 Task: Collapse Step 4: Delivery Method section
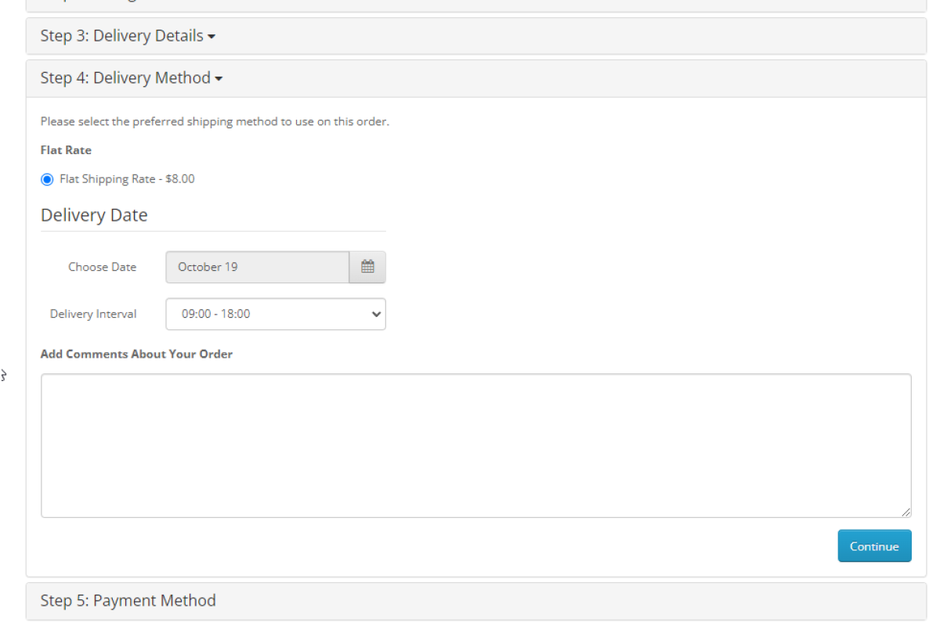click(125, 78)
